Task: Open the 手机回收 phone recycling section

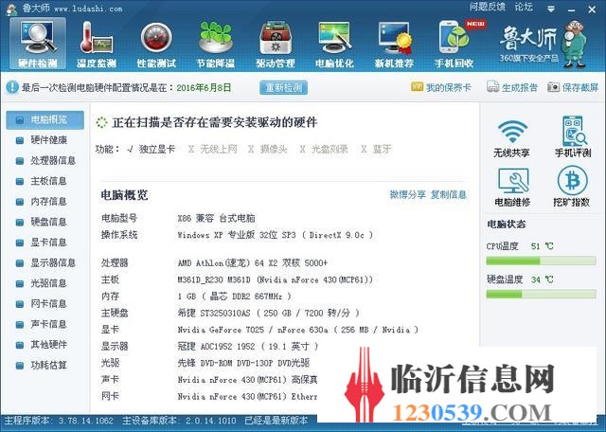Action: click(454, 45)
